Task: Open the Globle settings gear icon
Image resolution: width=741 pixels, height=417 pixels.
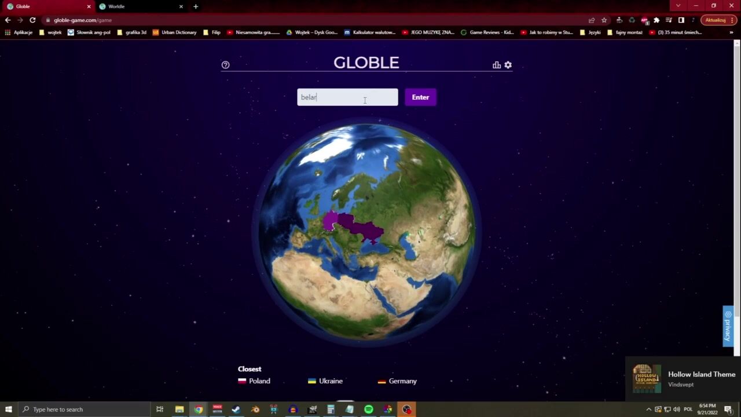Action: [508, 65]
